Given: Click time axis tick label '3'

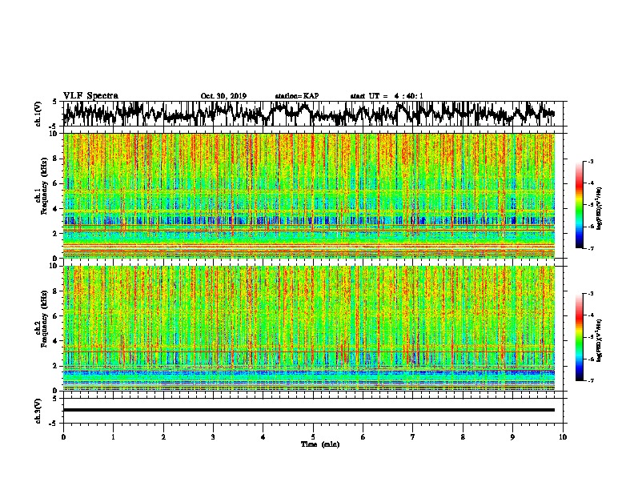Looking at the screenshot, I should (213, 437).
